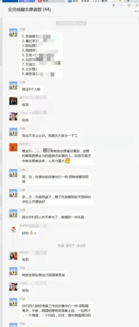Minimize the WeChat chat window
This screenshot has width=139, height=327.
pyautogui.click(x=121, y=5)
